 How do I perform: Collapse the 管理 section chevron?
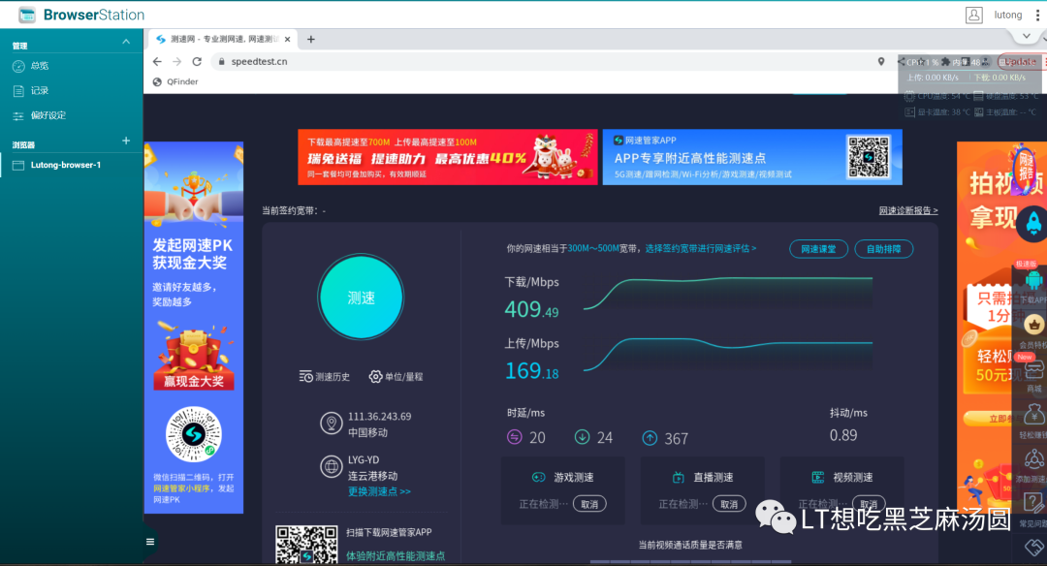[x=126, y=42]
